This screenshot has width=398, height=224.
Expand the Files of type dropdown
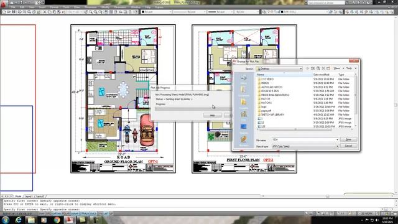coord(337,146)
